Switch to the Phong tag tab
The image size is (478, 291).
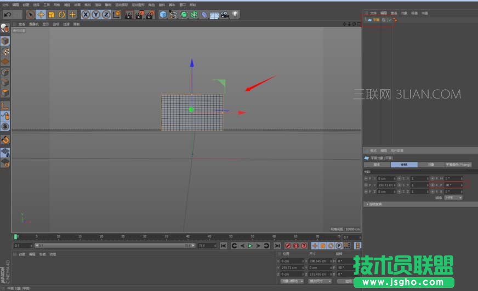pyautogui.click(x=458, y=165)
